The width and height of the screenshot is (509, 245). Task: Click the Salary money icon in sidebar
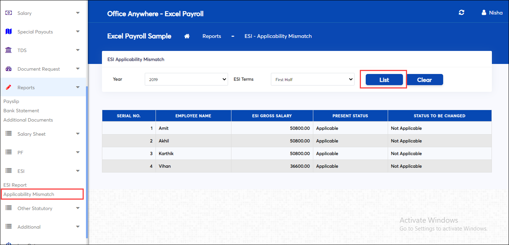click(9, 13)
